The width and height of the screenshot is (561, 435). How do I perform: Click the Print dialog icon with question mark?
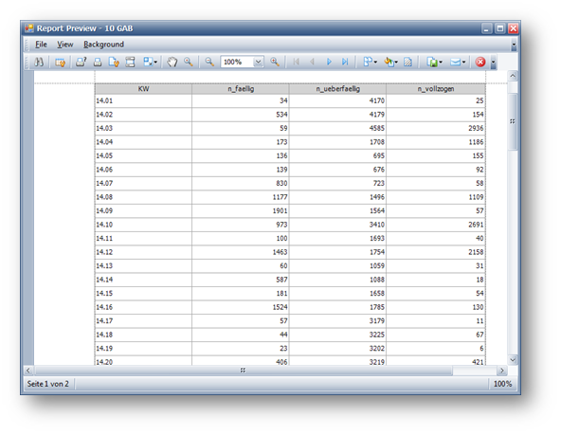tap(81, 62)
